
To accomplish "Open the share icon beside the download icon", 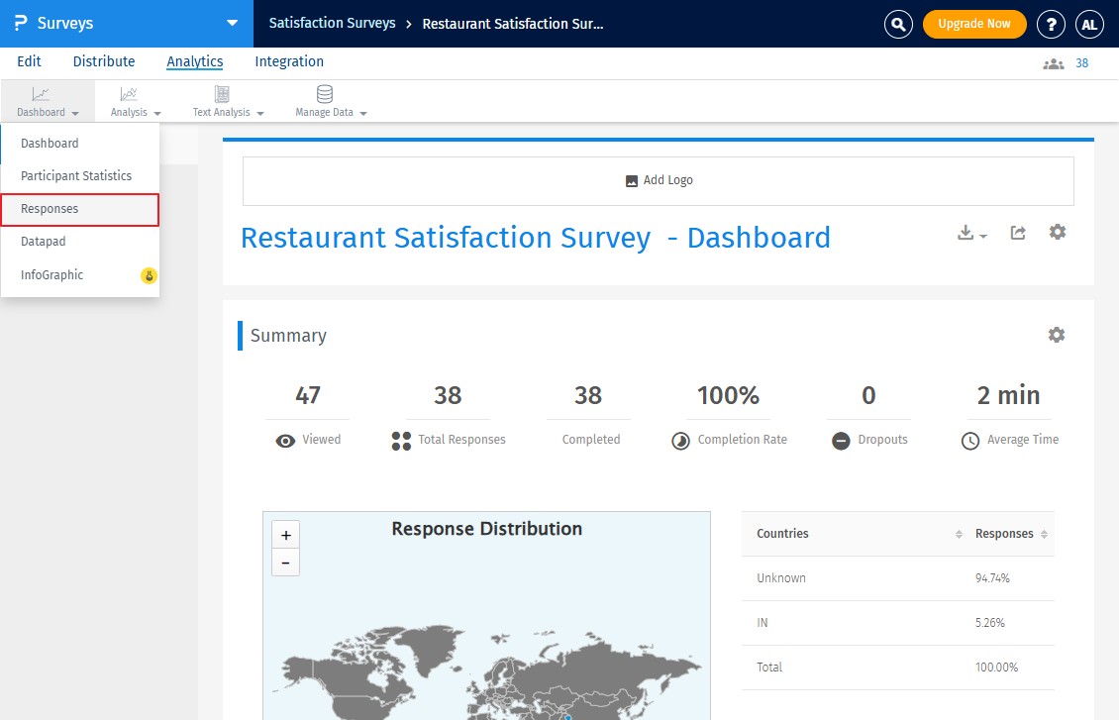I will point(1017,232).
